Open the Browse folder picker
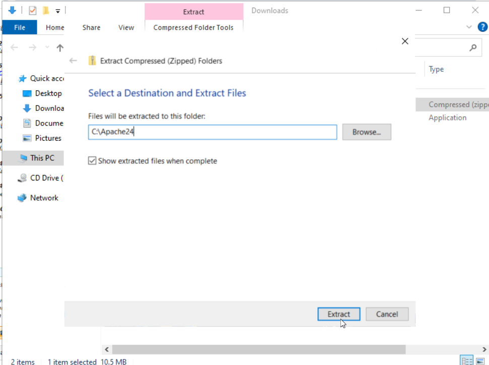The width and height of the screenshot is (489, 365). coord(367,132)
